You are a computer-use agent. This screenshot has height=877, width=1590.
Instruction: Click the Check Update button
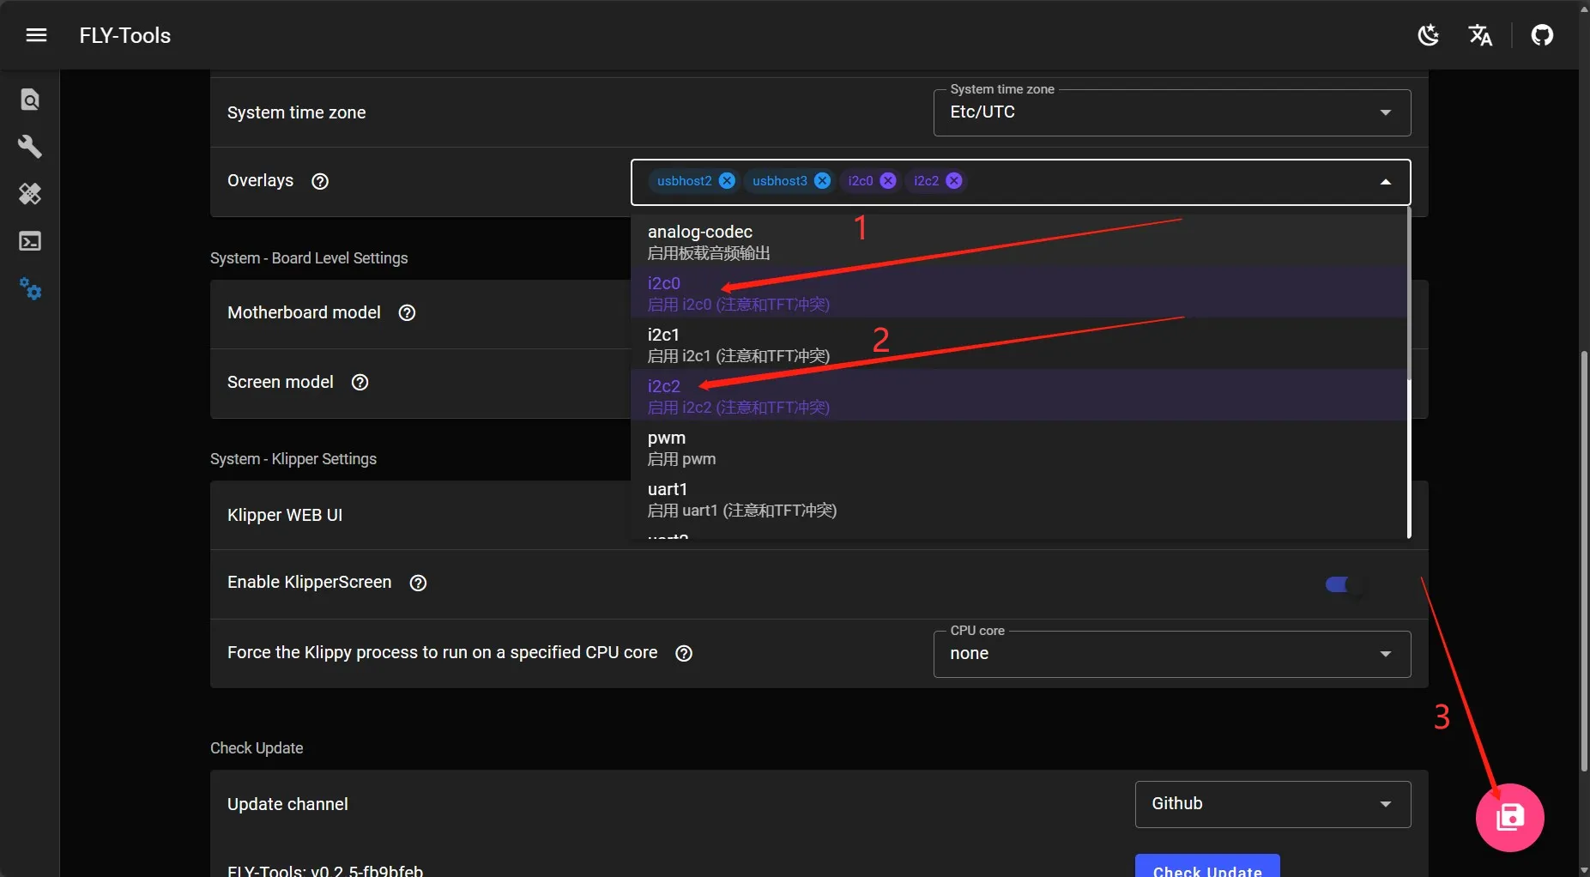coord(1206,867)
